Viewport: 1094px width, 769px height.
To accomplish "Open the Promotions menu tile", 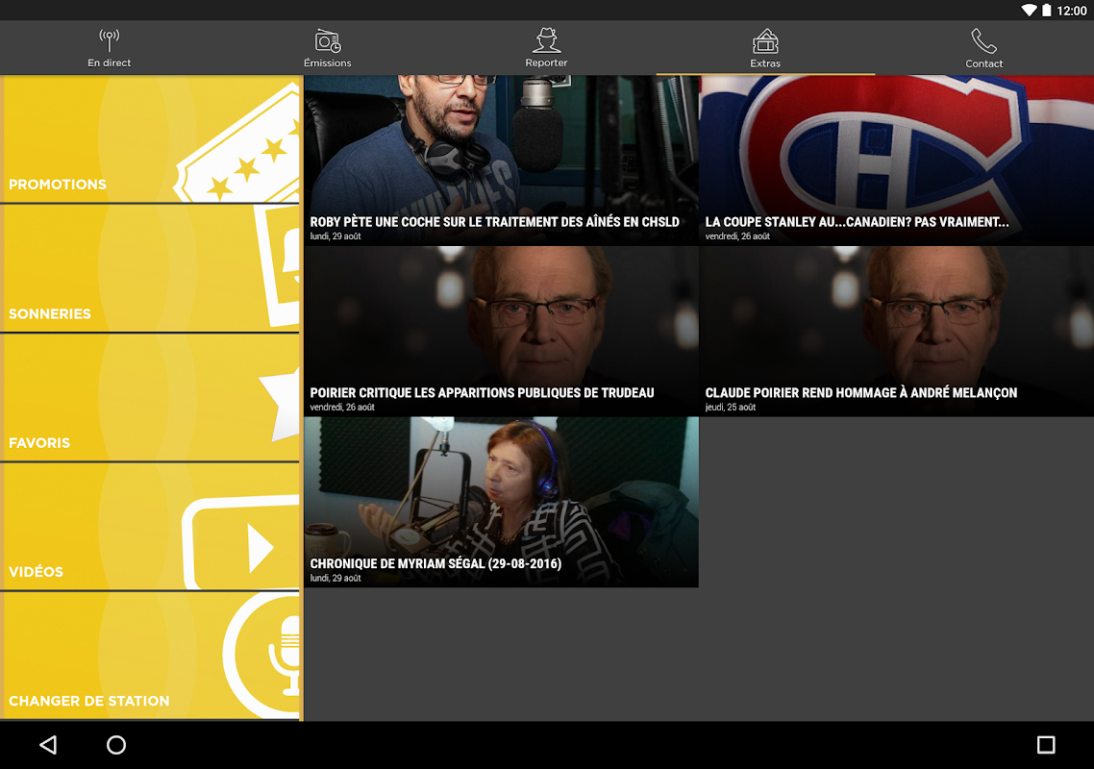I will pyautogui.click(x=150, y=139).
